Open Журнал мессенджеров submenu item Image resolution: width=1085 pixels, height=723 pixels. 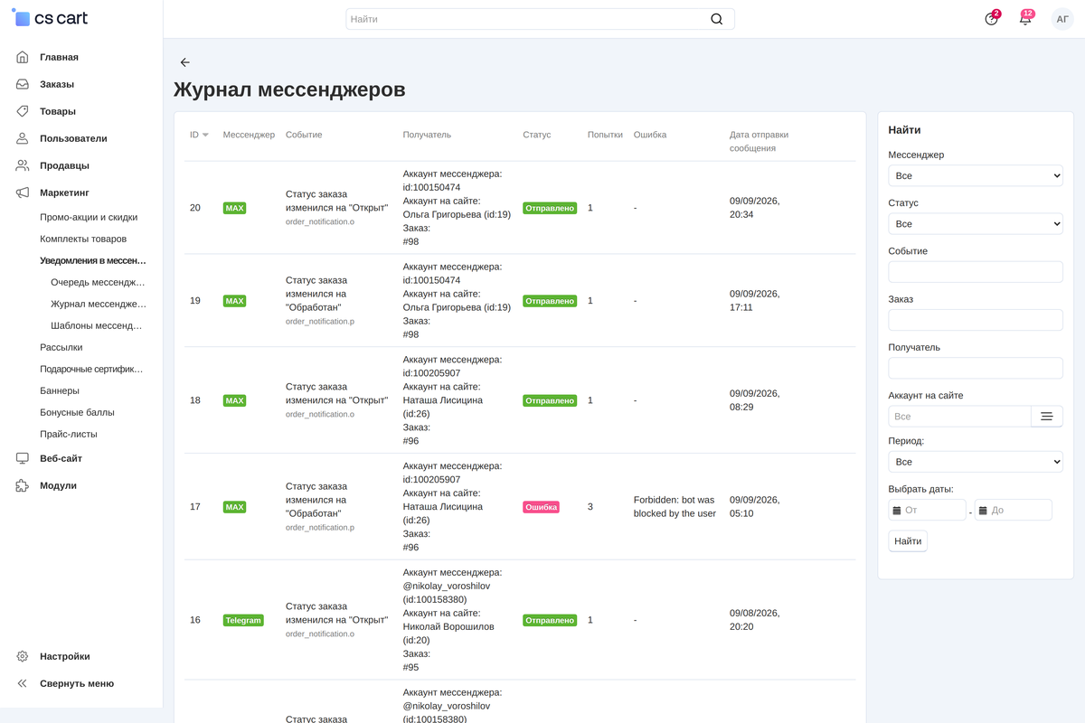tap(99, 304)
